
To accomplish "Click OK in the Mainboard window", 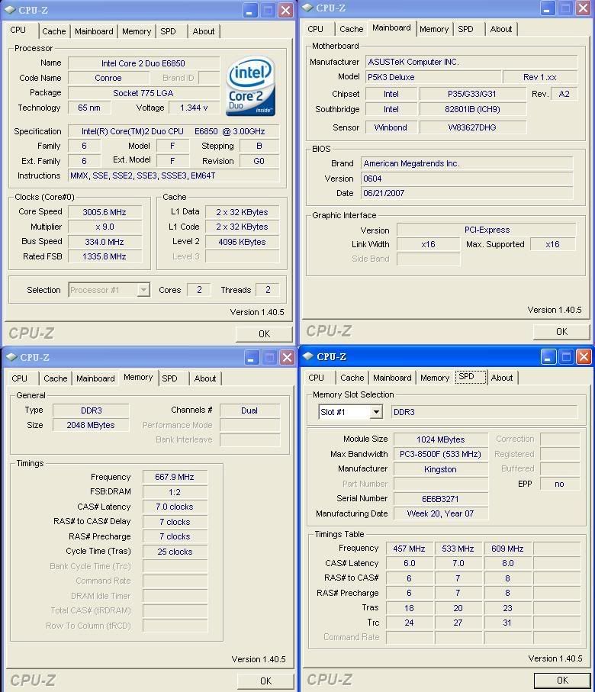I will click(561, 331).
